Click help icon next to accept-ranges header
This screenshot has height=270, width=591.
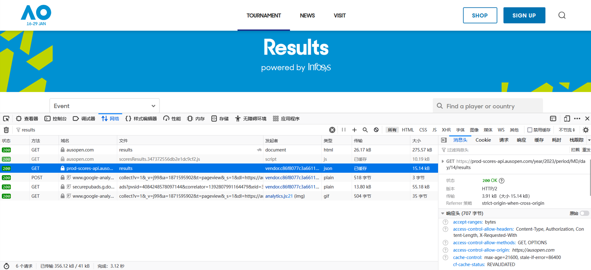(446, 222)
